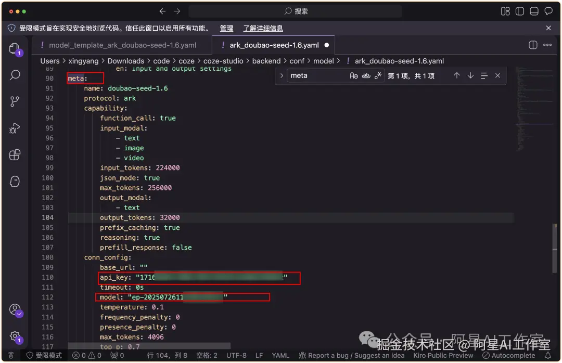The width and height of the screenshot is (562, 363).
Task: Select xingyang in breadcrumb path
Action: [83, 61]
